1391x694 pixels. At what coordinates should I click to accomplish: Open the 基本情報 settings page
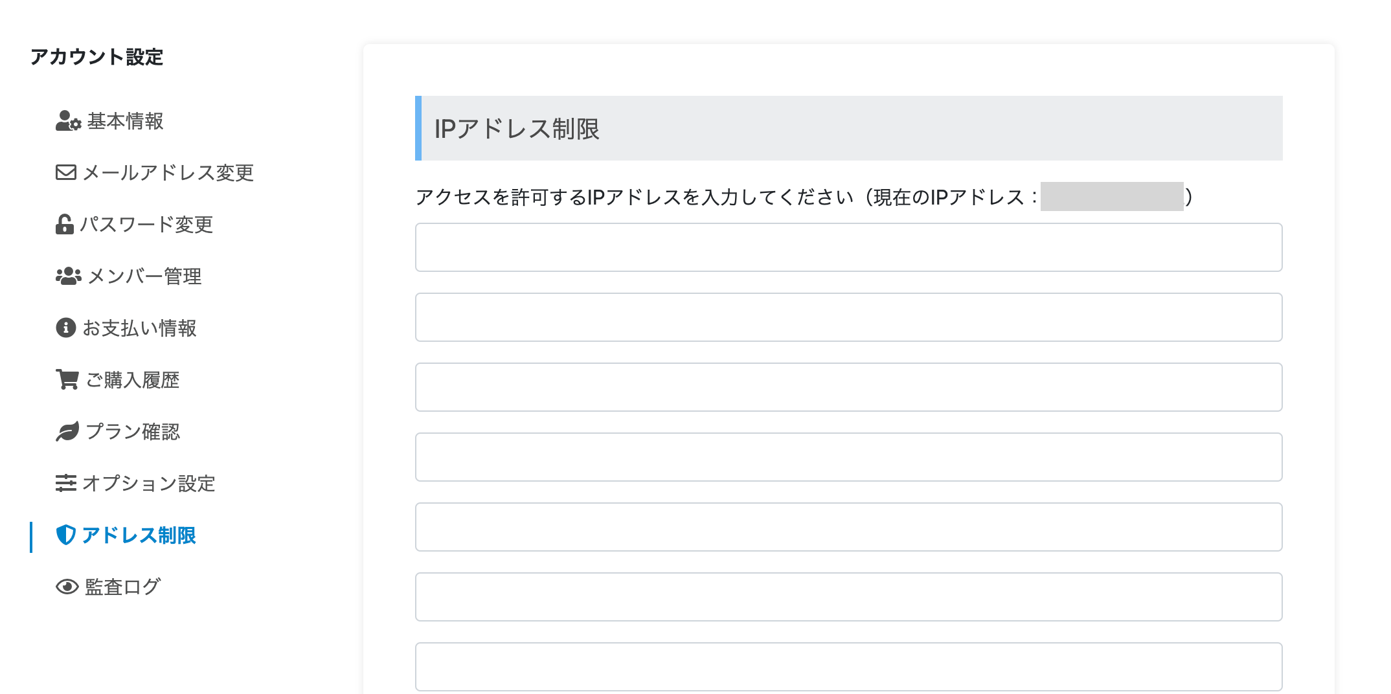[125, 121]
